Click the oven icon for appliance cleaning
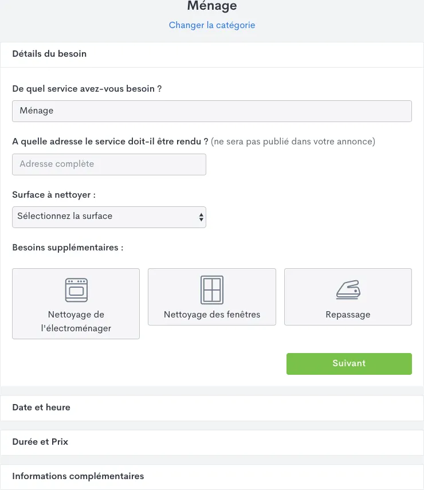 tap(76, 290)
